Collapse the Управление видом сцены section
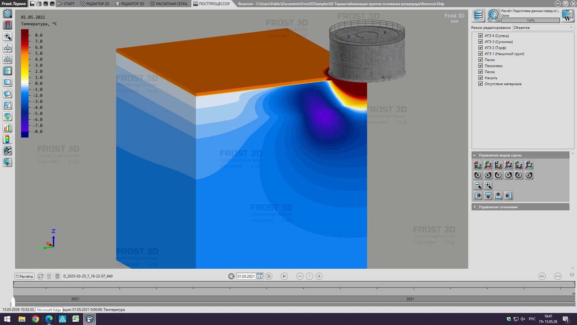This screenshot has width=577, height=325. tap(521, 155)
